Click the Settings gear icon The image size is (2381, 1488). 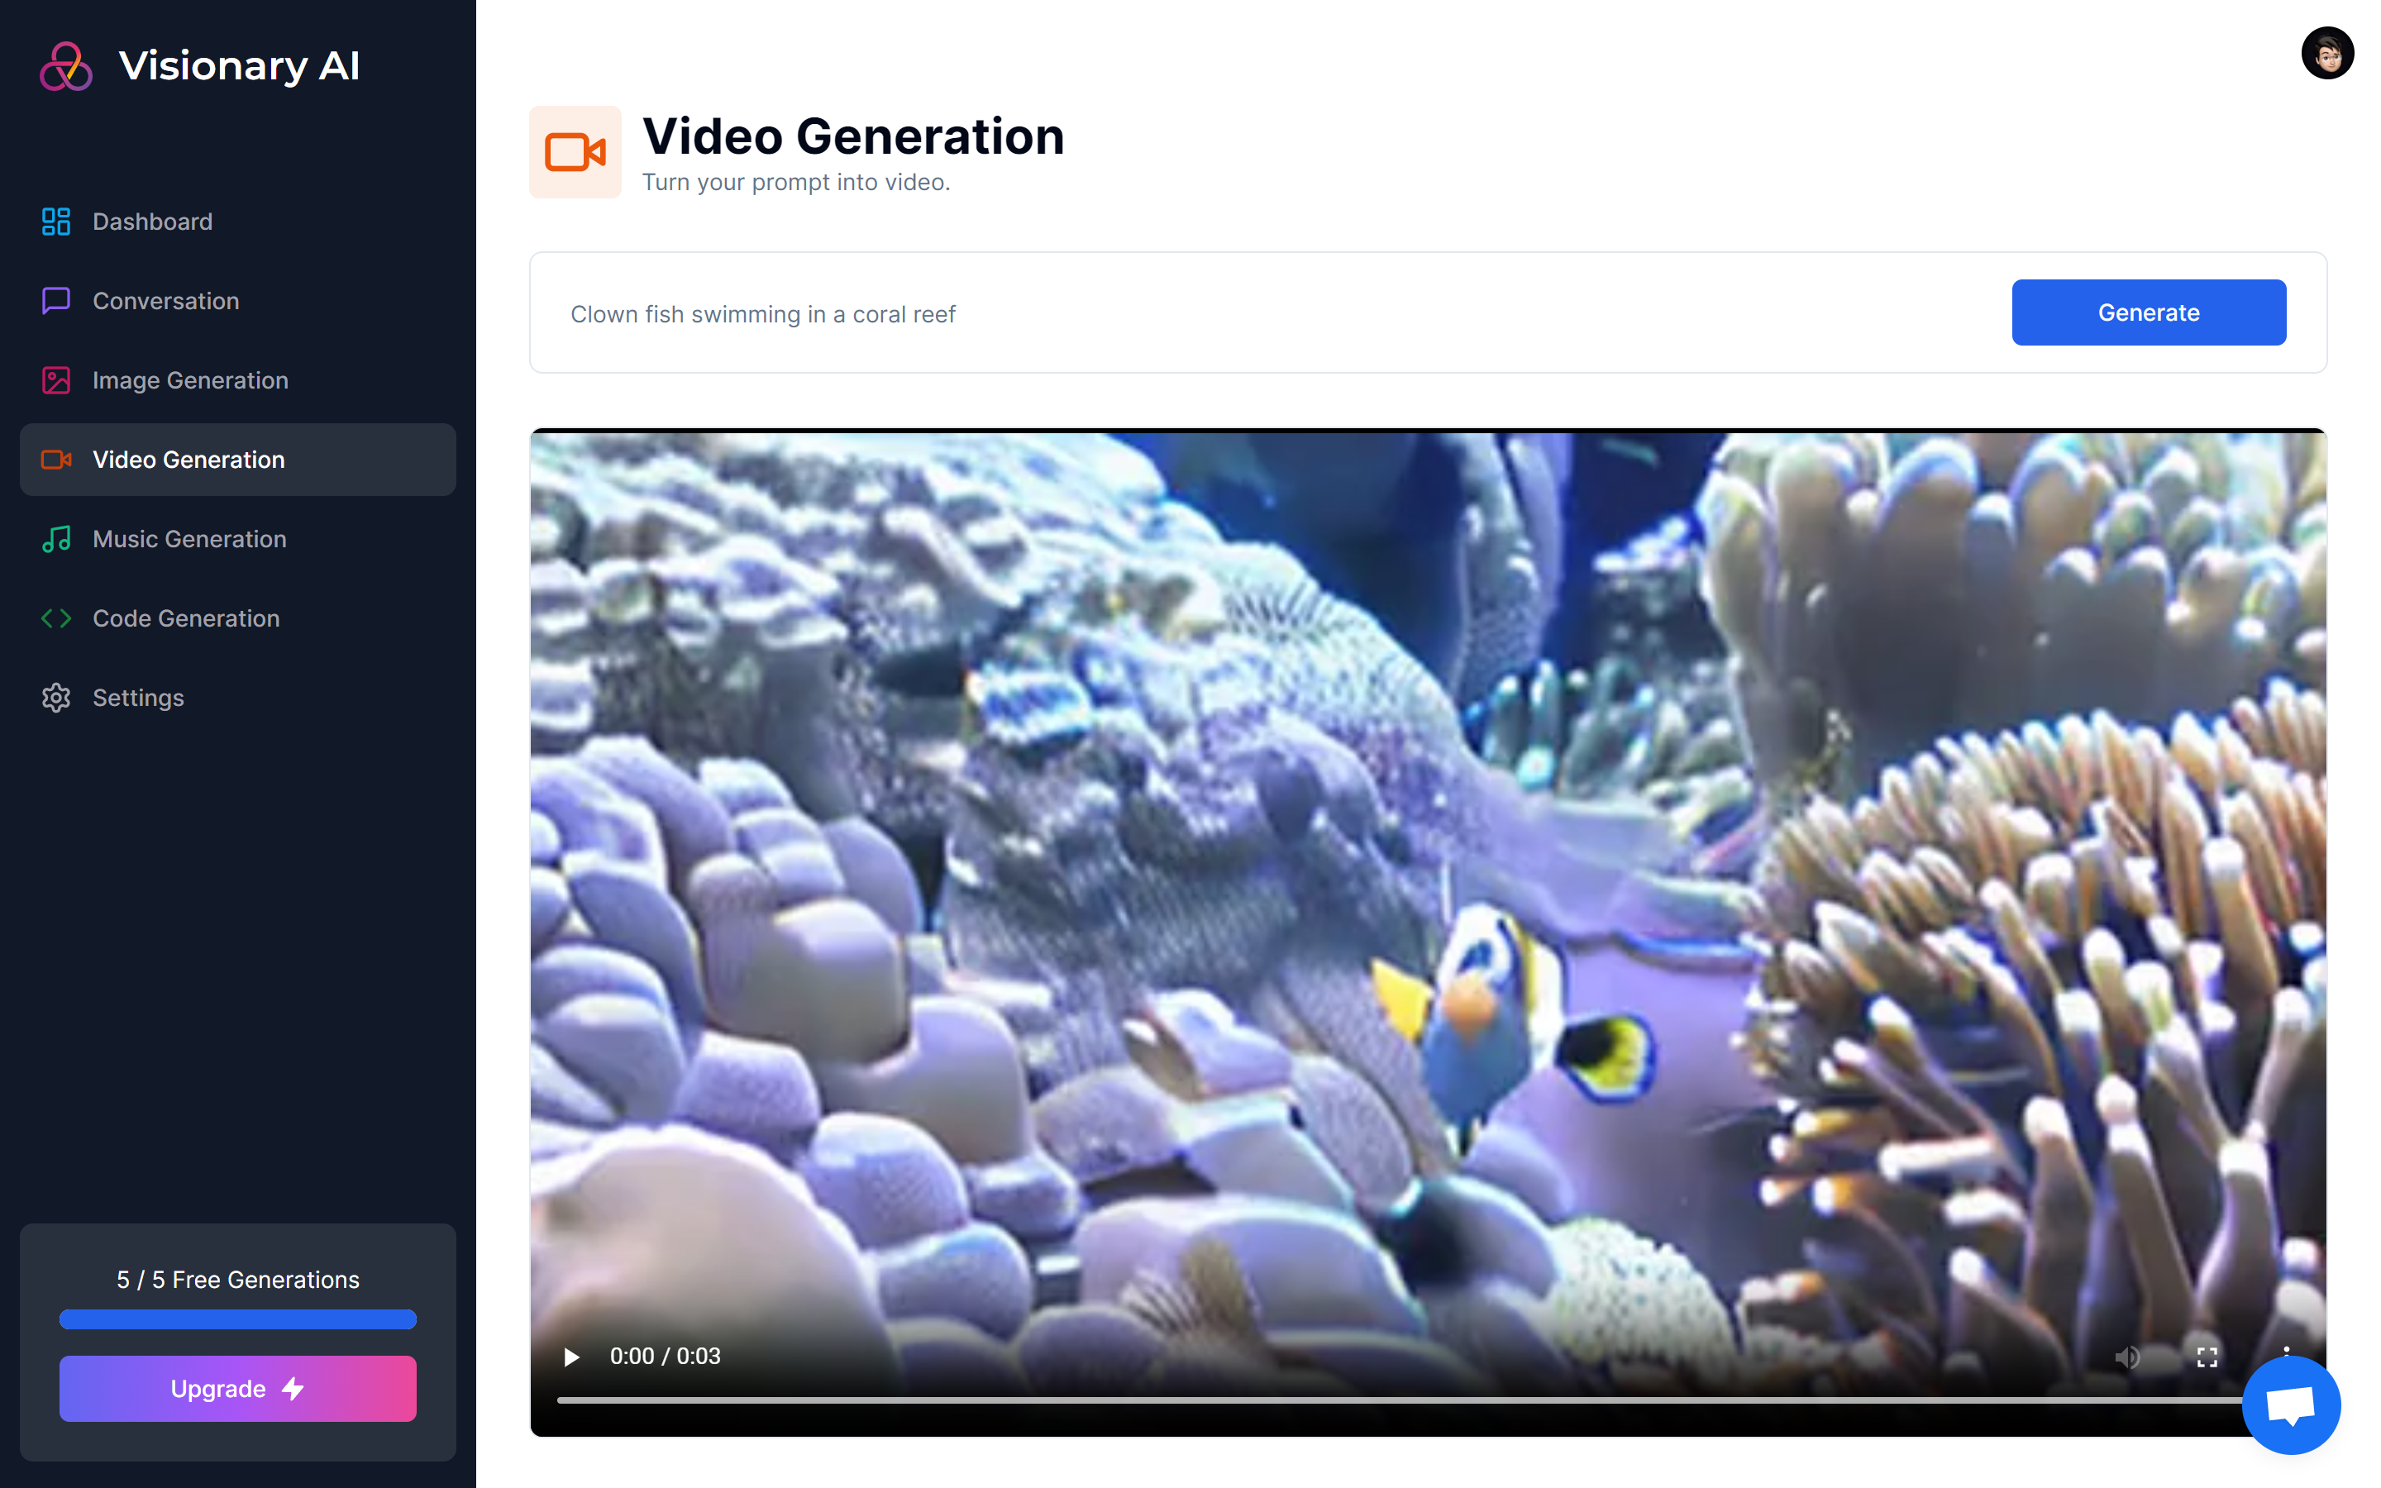[x=56, y=698]
